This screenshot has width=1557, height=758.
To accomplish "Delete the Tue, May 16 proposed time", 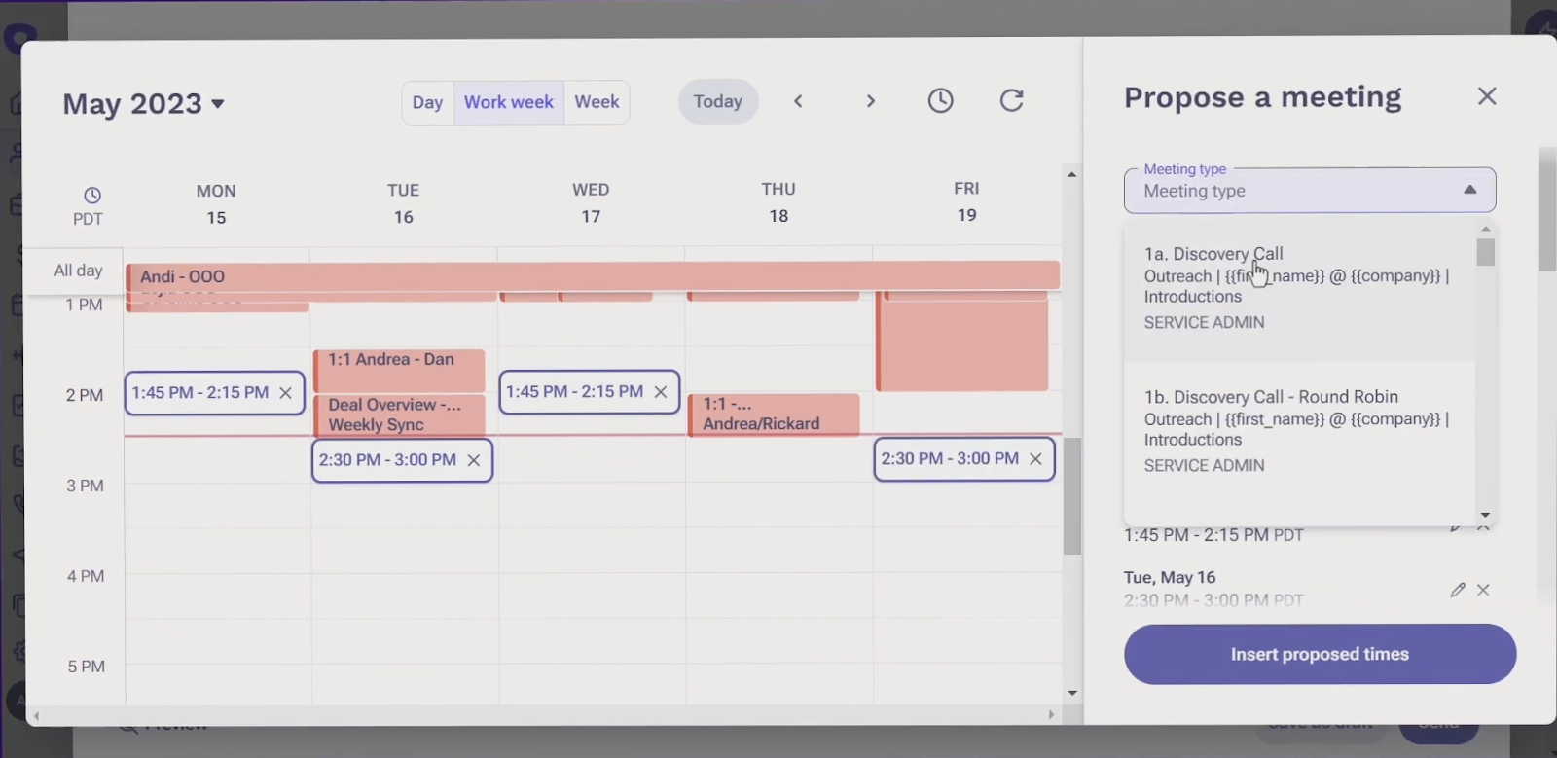I will 1483,590.
